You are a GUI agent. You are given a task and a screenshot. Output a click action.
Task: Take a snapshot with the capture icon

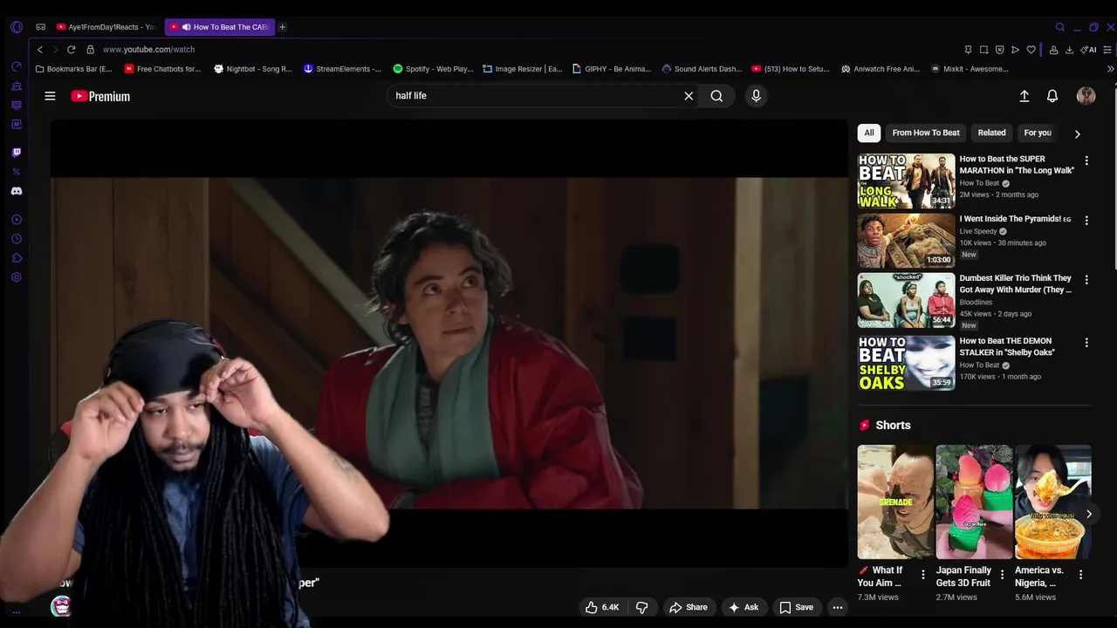(x=983, y=50)
